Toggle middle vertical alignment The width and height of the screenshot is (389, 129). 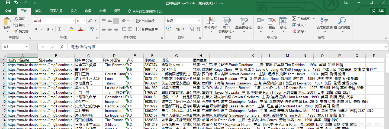pyautogui.click(x=110, y=21)
